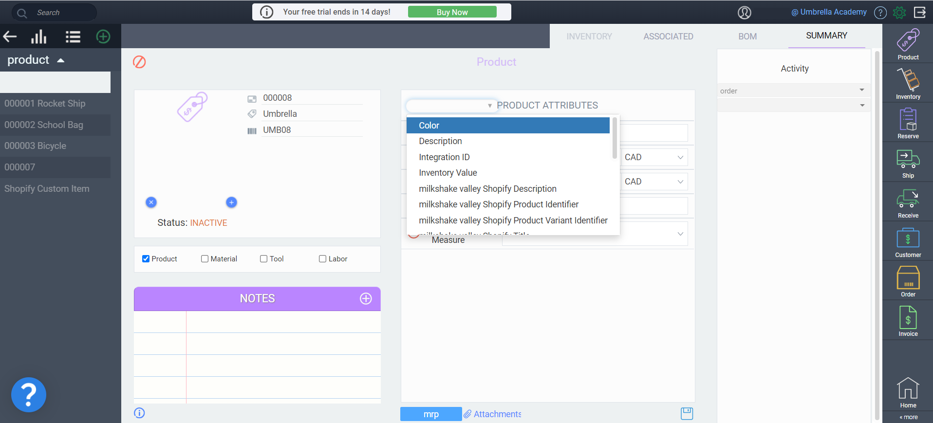Select Description from attribute list
This screenshot has height=423, width=933.
(508, 141)
